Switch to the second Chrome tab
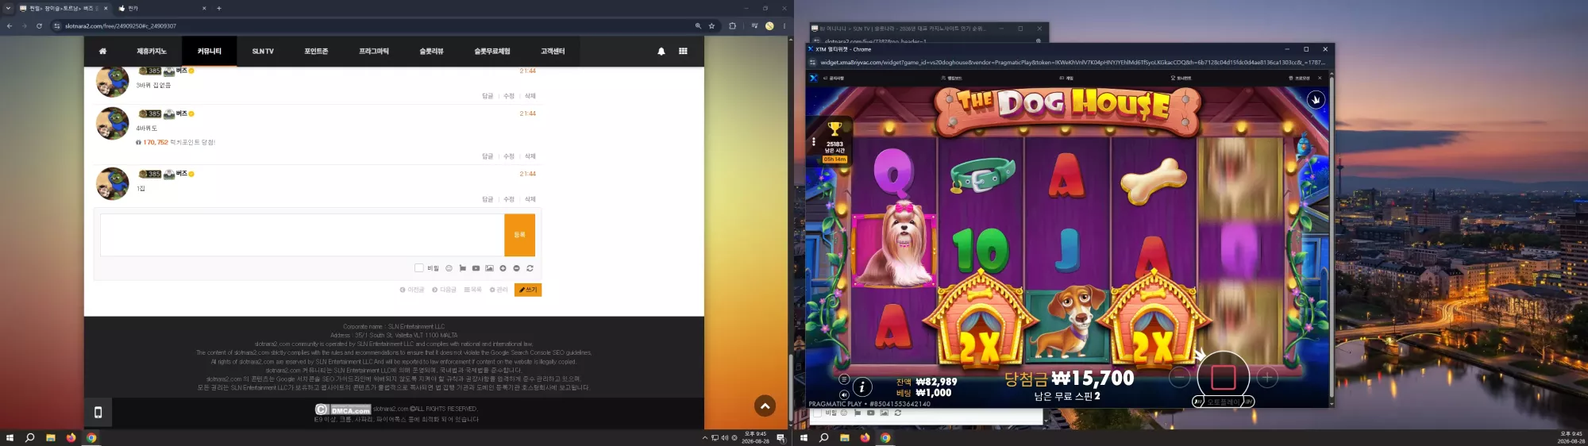Screen dimensions: 1588x446 coord(161,8)
